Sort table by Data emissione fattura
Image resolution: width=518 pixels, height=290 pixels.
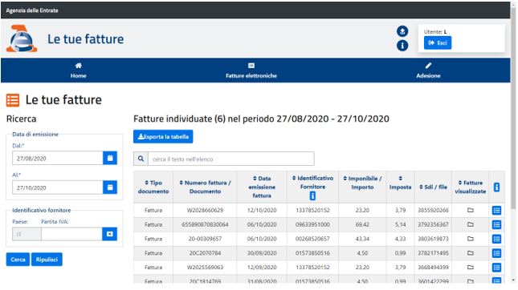[262, 187]
